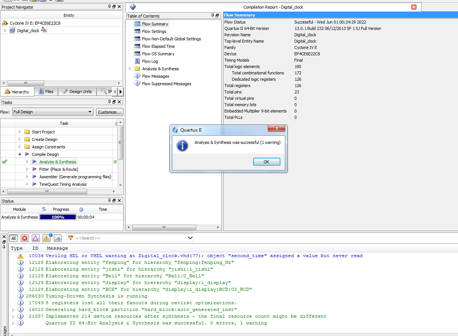Click the Quartus II dialog info icon

tap(182, 145)
